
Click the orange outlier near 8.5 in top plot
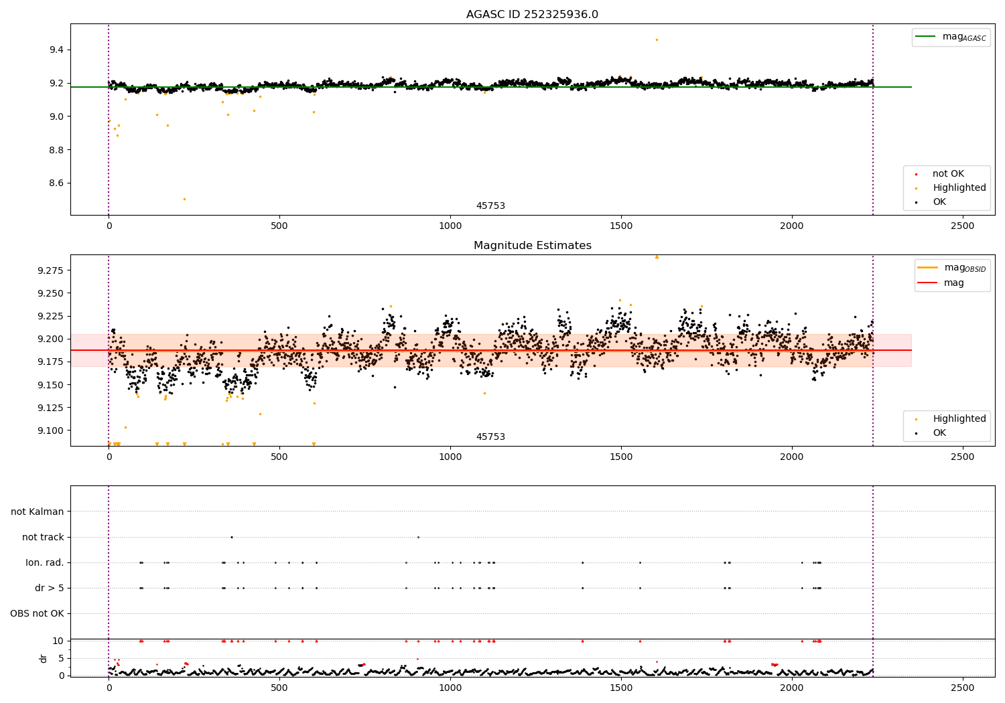pos(184,199)
